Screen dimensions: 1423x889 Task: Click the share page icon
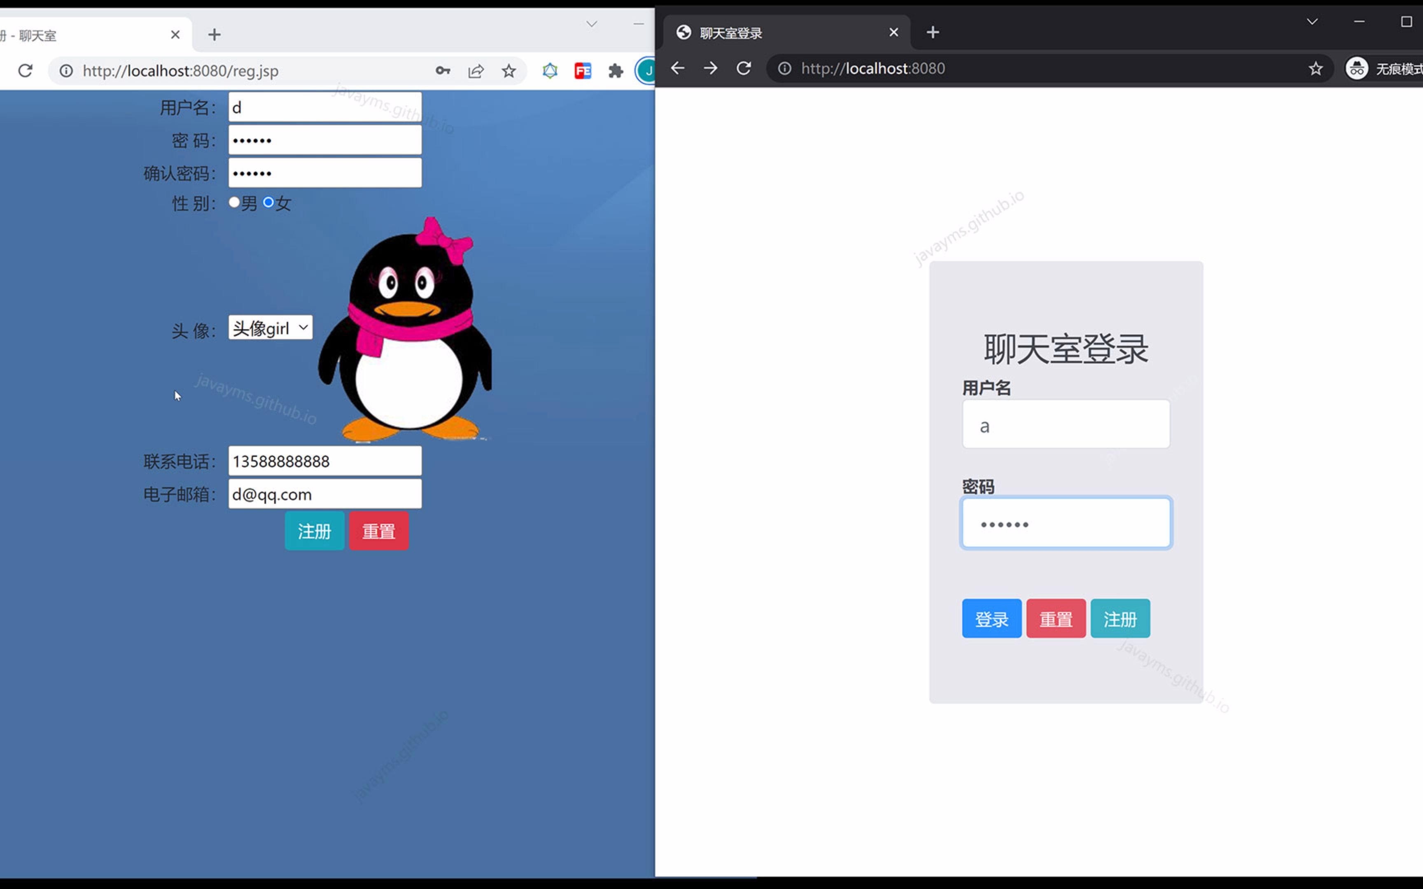tap(476, 70)
